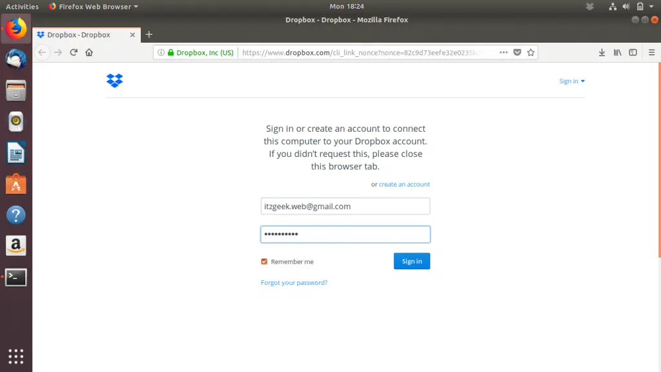
Task: Click the blue Sign in button
Action: (412, 261)
